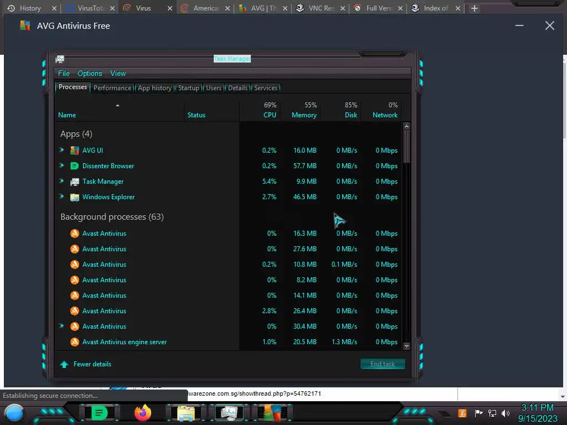567x425 pixels.
Task: Sort by the Network column header
Action: [382, 111]
